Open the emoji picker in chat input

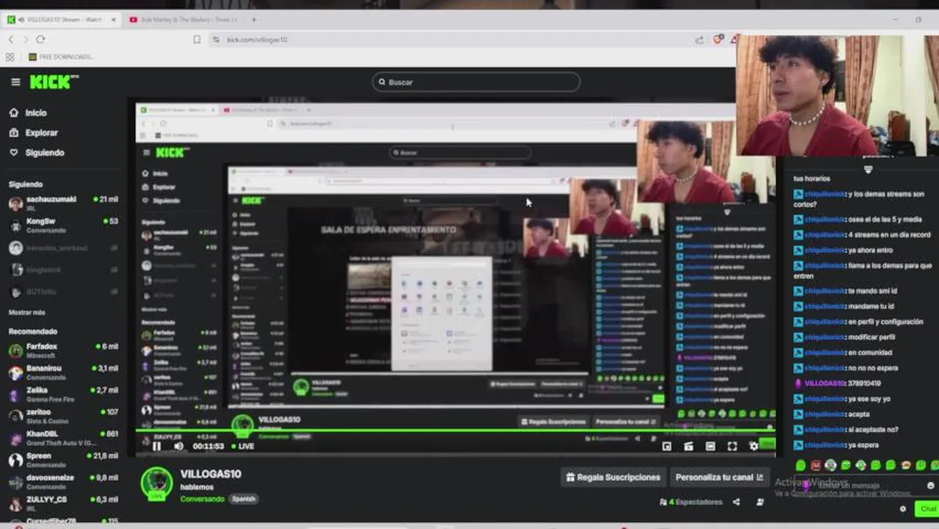[x=930, y=485]
